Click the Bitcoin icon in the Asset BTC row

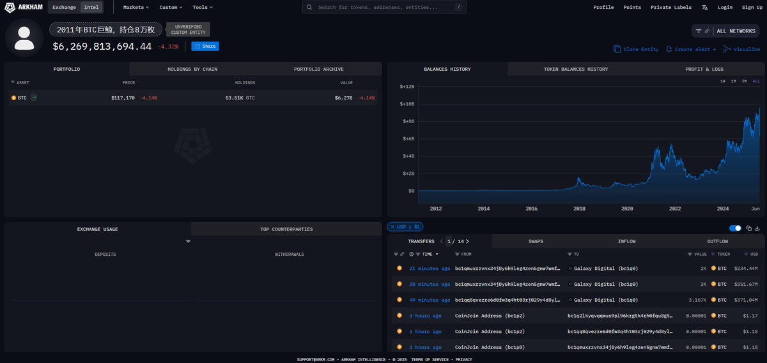coord(13,98)
